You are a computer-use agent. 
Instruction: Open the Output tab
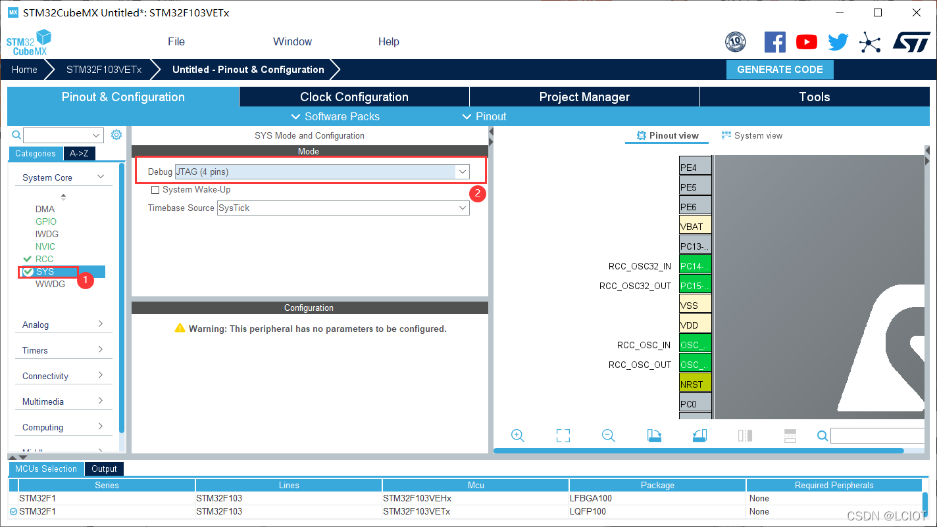click(104, 469)
